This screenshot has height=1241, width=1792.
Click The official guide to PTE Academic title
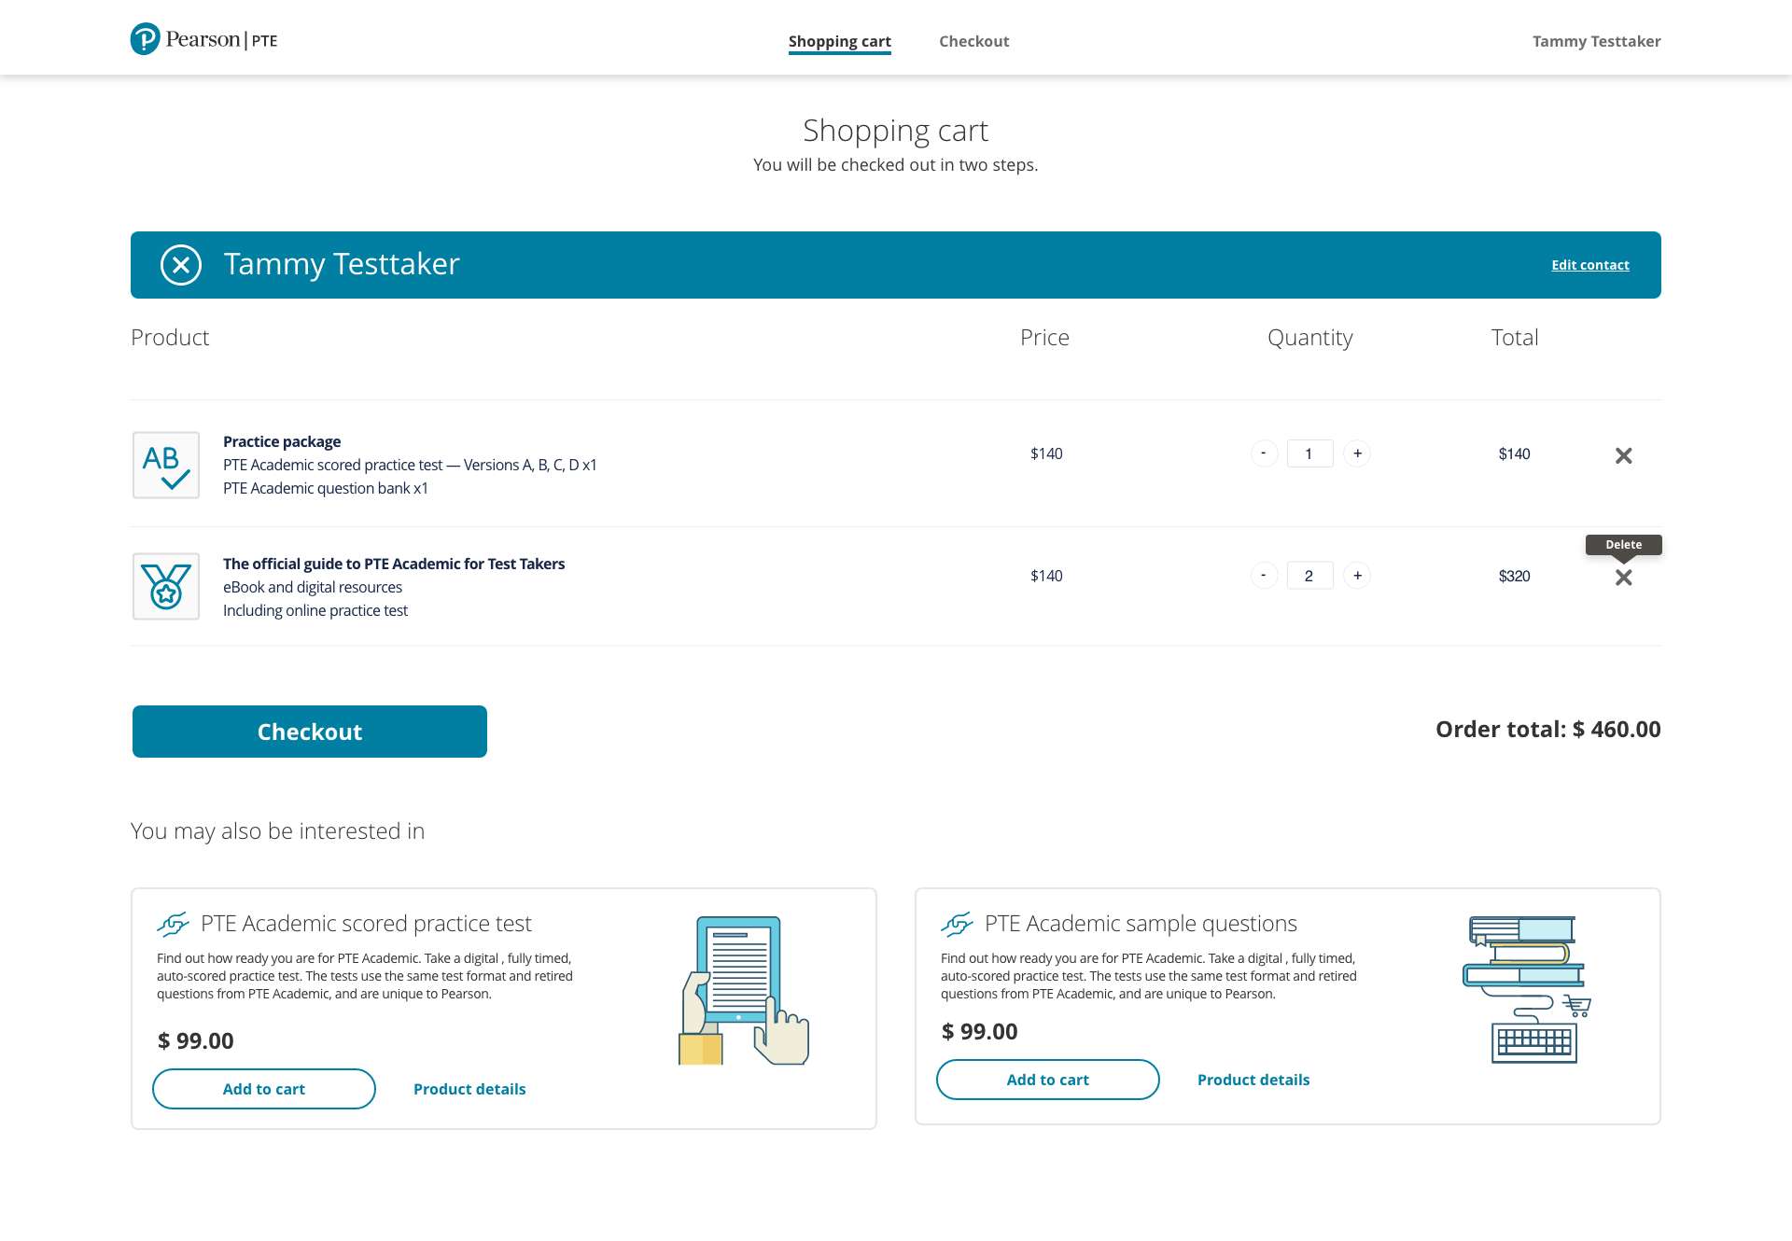click(x=394, y=564)
